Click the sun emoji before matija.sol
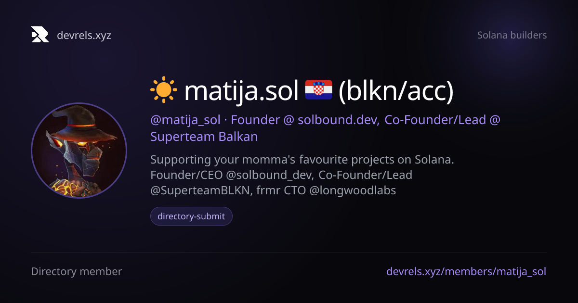 point(164,90)
